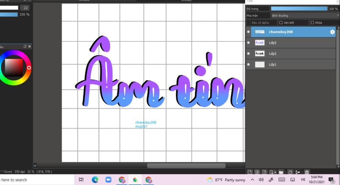Click the layer opacity 100 % value

[x=333, y=9]
